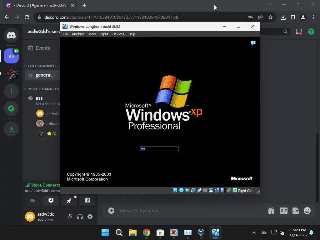The image size is (320, 240).
Task: Open File Explorer from taskbar
Action: coord(132,232)
